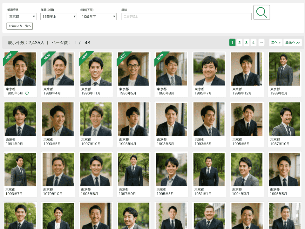305x229 pixels.
Task: Open the profile photo dated 1996年11月
Action: (96, 69)
